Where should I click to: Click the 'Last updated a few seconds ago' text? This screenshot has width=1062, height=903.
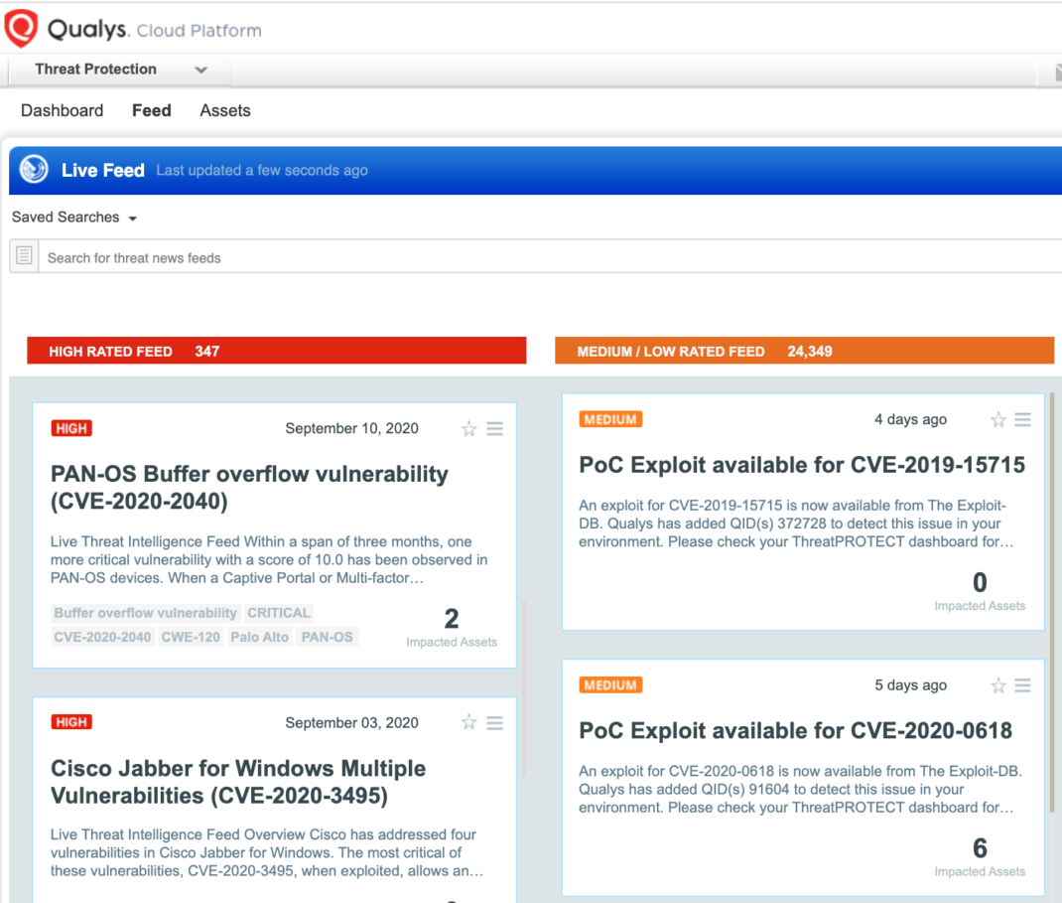pyautogui.click(x=261, y=170)
